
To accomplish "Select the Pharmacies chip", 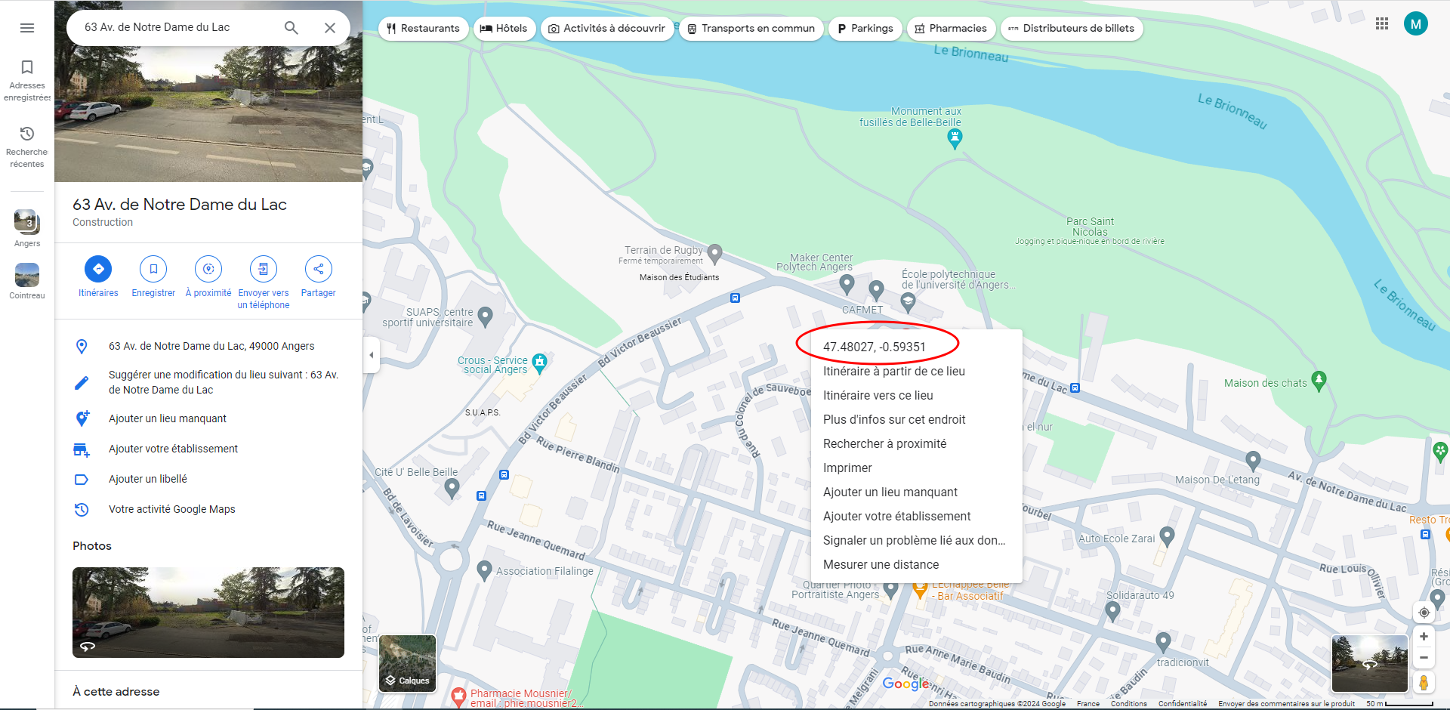I will coord(951,29).
